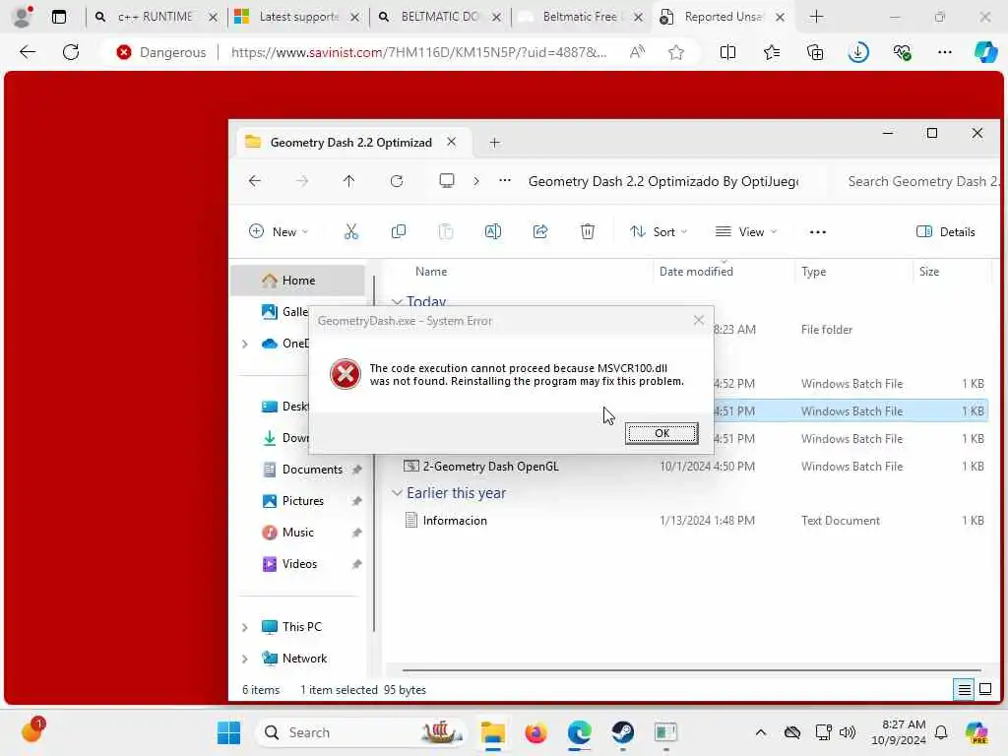
Task: Sort by Date modified column header
Action: coord(696,272)
